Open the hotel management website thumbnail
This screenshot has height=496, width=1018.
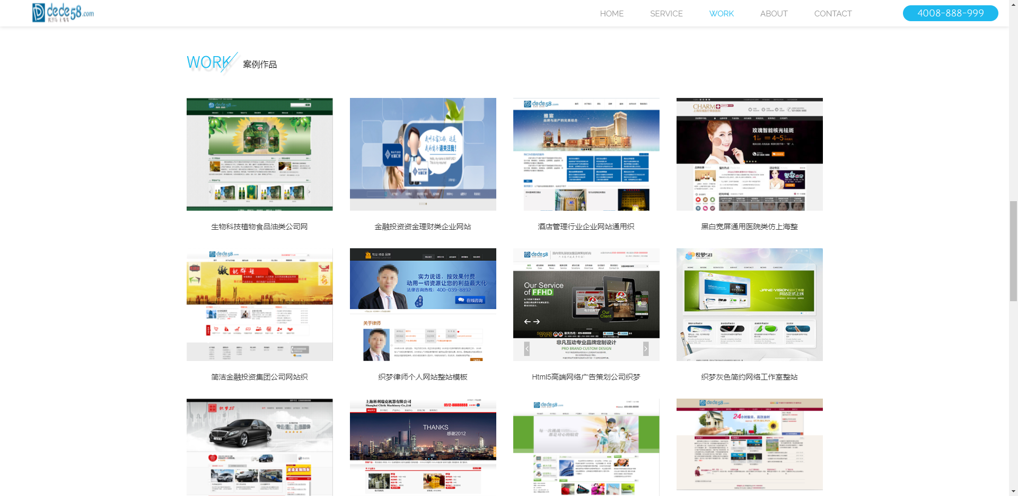(586, 154)
